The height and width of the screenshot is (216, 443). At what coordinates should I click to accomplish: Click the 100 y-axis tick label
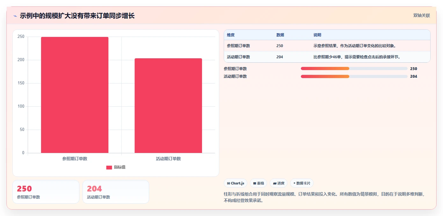coord(21,106)
